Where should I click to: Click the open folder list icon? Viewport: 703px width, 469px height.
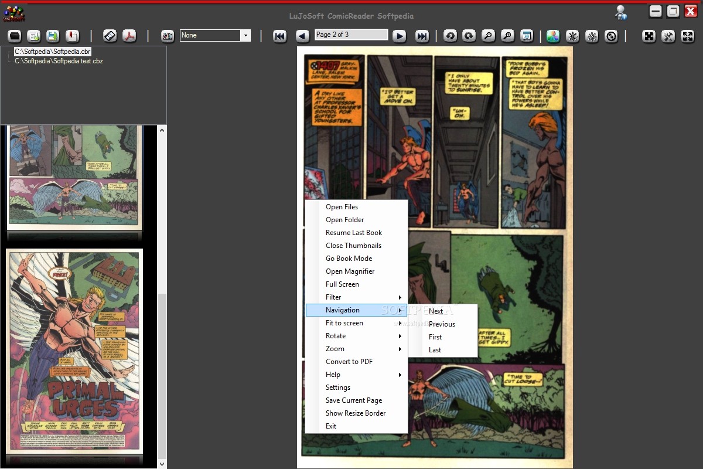click(x=34, y=36)
